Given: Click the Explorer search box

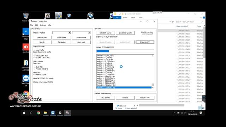Looking at the screenshot, I should 189,22.
